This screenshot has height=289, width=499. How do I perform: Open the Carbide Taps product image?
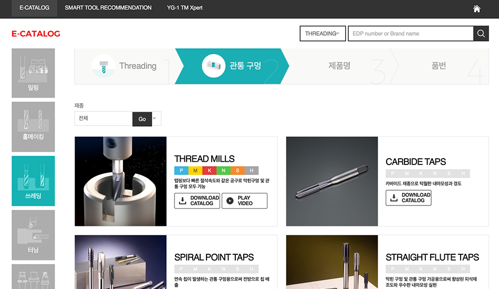(332, 181)
